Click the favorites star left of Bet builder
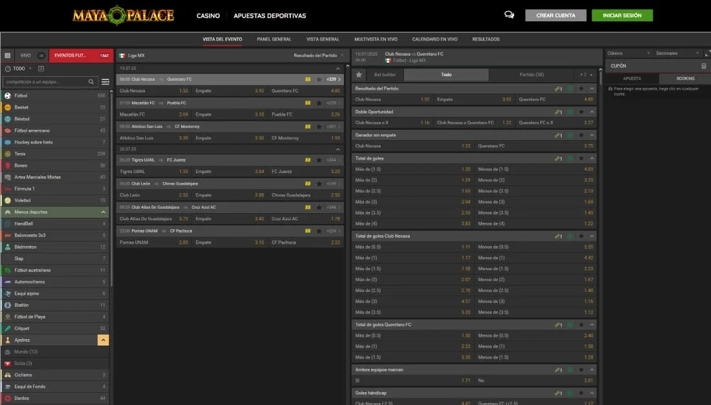This screenshot has width=711, height=405. point(359,75)
